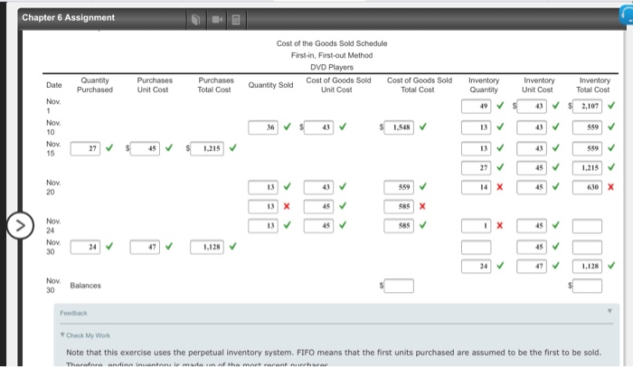Click Nov. 30 Inventory Quantity field 24
Screen dimensions: 633x367
[477, 266]
